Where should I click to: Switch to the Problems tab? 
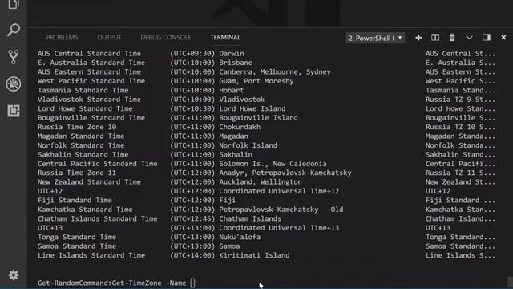(x=63, y=38)
